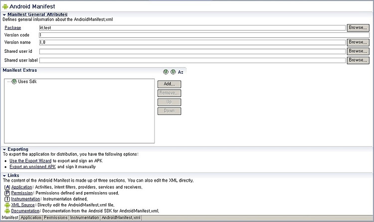Open the Use the Export Wizard link

tap(30, 161)
